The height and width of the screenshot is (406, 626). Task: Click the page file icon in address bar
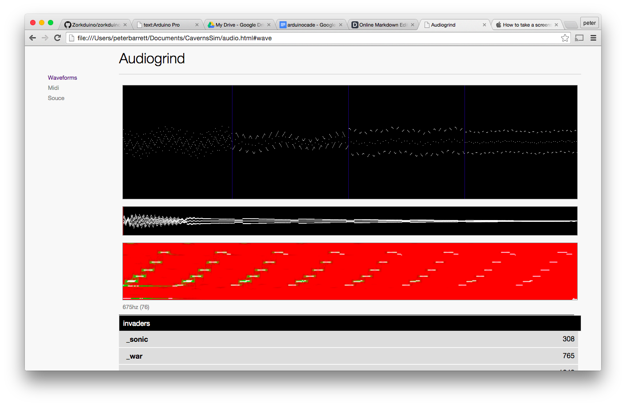[71, 38]
